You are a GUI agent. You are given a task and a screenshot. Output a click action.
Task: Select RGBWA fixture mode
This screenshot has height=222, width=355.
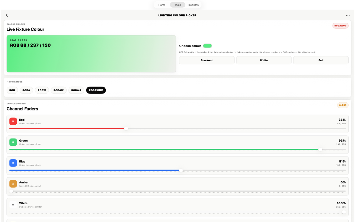[x=76, y=90]
